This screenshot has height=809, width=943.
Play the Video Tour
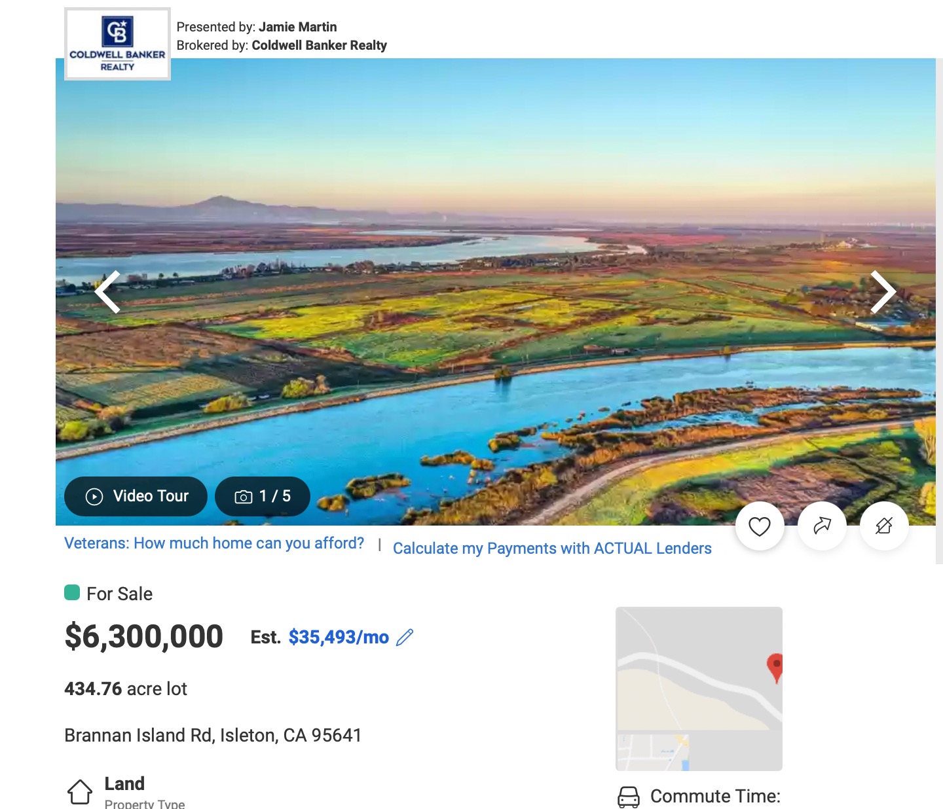(x=136, y=496)
